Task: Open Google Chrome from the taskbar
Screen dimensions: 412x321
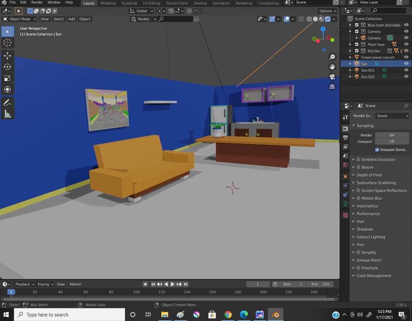Action: 228,315
